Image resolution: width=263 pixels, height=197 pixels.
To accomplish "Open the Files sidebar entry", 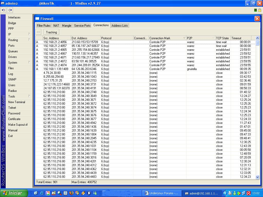I will (19, 68).
